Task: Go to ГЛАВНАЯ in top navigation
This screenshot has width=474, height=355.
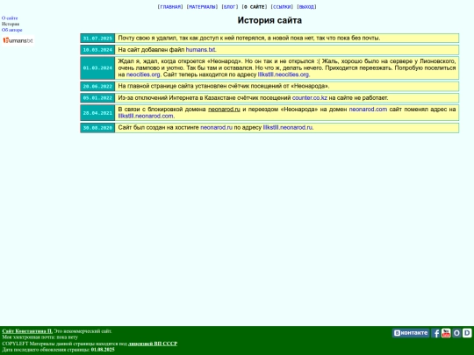Action: pos(170,7)
